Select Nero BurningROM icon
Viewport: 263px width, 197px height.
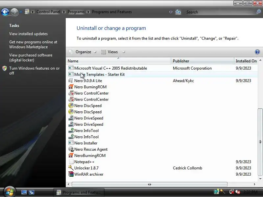pyautogui.click(x=71, y=87)
